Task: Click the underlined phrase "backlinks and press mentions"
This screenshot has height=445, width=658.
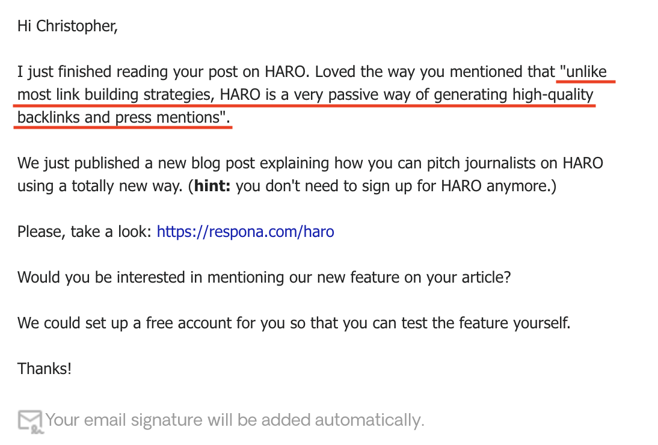Action: [119, 117]
